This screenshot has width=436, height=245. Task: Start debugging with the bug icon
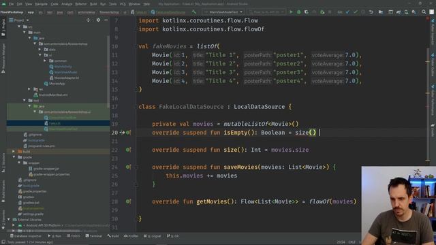(298, 12)
